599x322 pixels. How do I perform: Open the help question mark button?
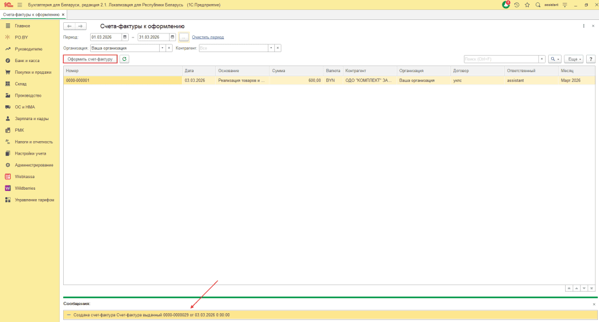(591, 59)
